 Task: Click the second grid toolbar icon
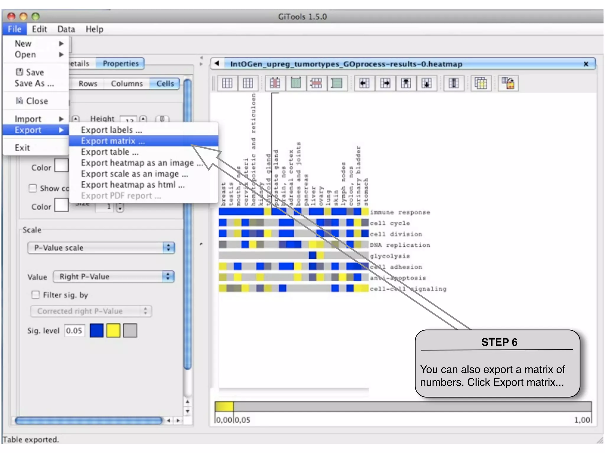[x=248, y=83]
